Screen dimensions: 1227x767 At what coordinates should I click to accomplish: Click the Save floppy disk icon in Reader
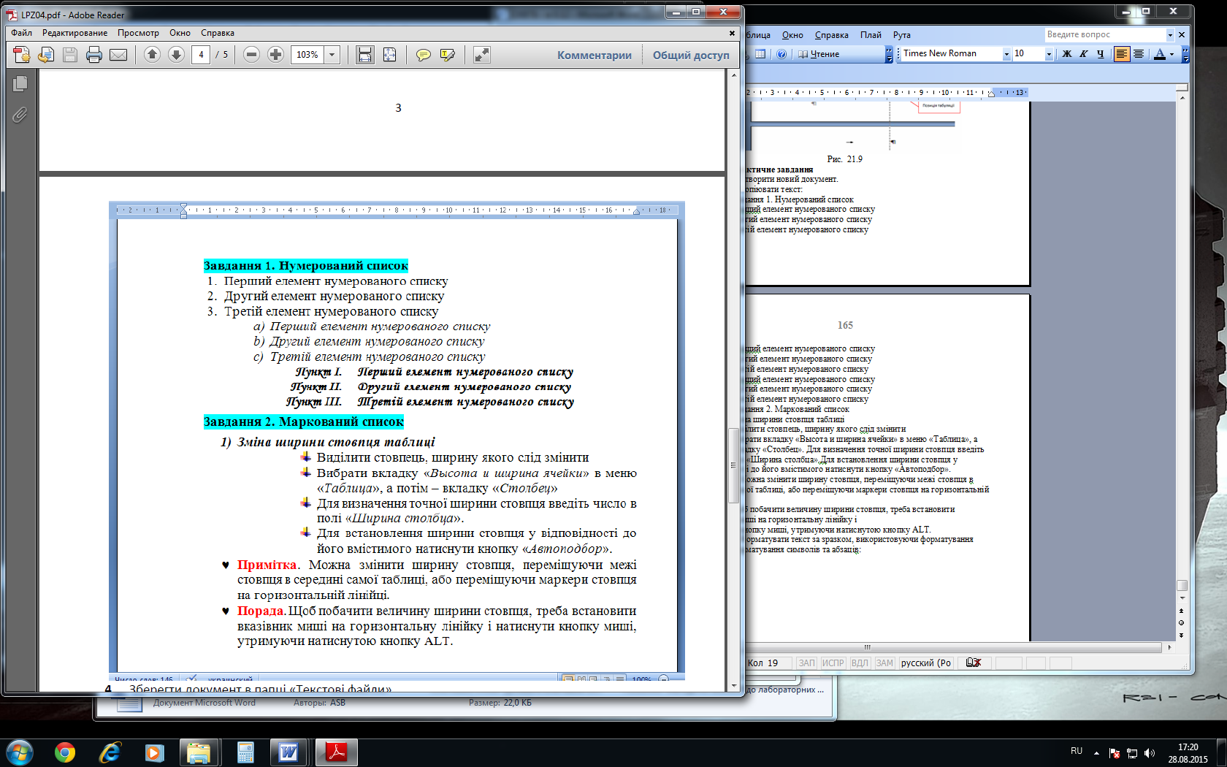[70, 55]
